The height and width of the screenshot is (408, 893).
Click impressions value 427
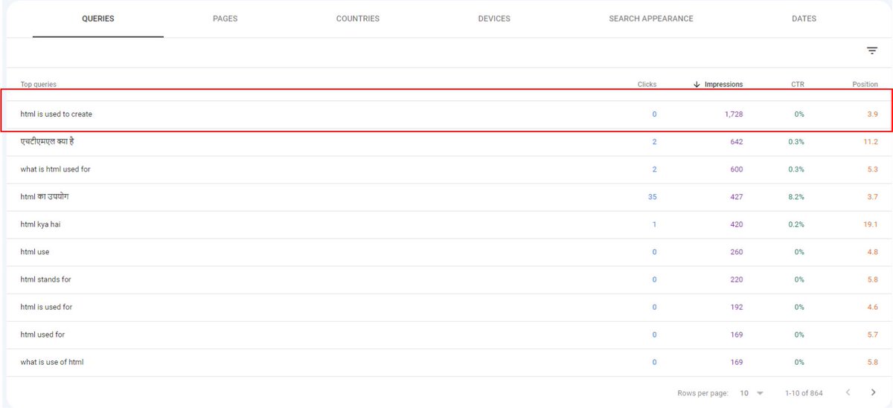737,197
